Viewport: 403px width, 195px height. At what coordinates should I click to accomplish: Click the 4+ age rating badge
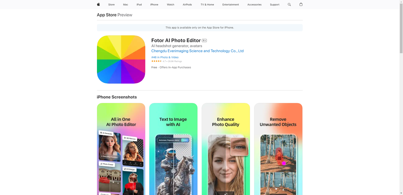click(204, 41)
